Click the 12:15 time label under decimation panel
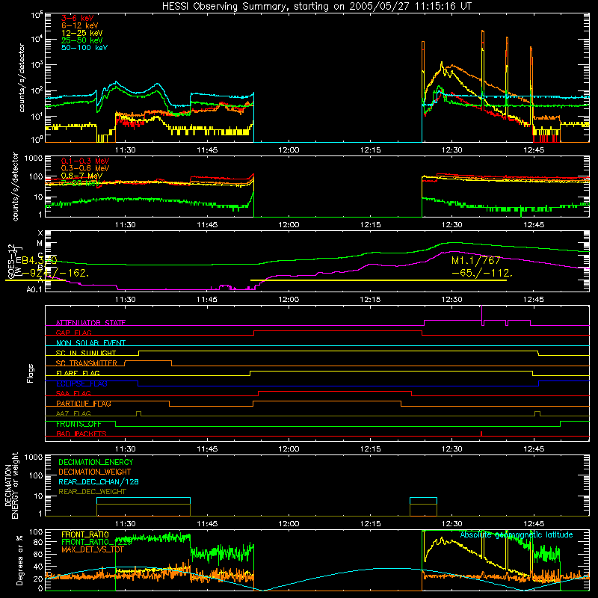 (x=370, y=524)
